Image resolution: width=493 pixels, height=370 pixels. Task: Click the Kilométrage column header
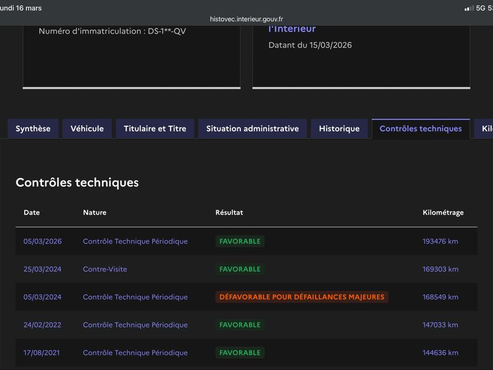click(443, 213)
